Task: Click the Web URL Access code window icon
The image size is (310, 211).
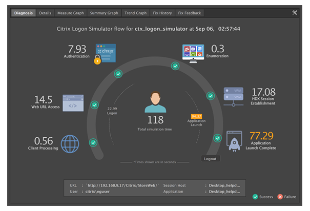Action: [x=73, y=103]
